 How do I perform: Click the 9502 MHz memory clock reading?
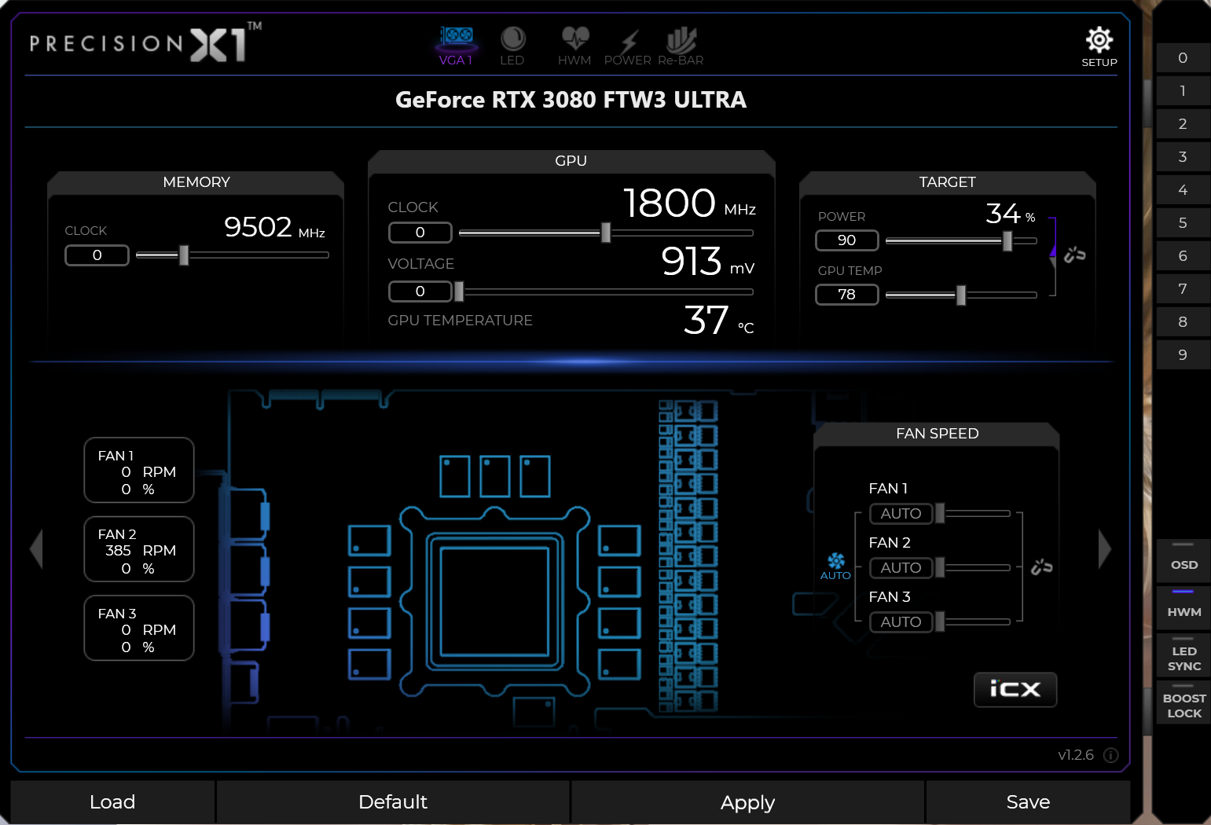coord(274,227)
